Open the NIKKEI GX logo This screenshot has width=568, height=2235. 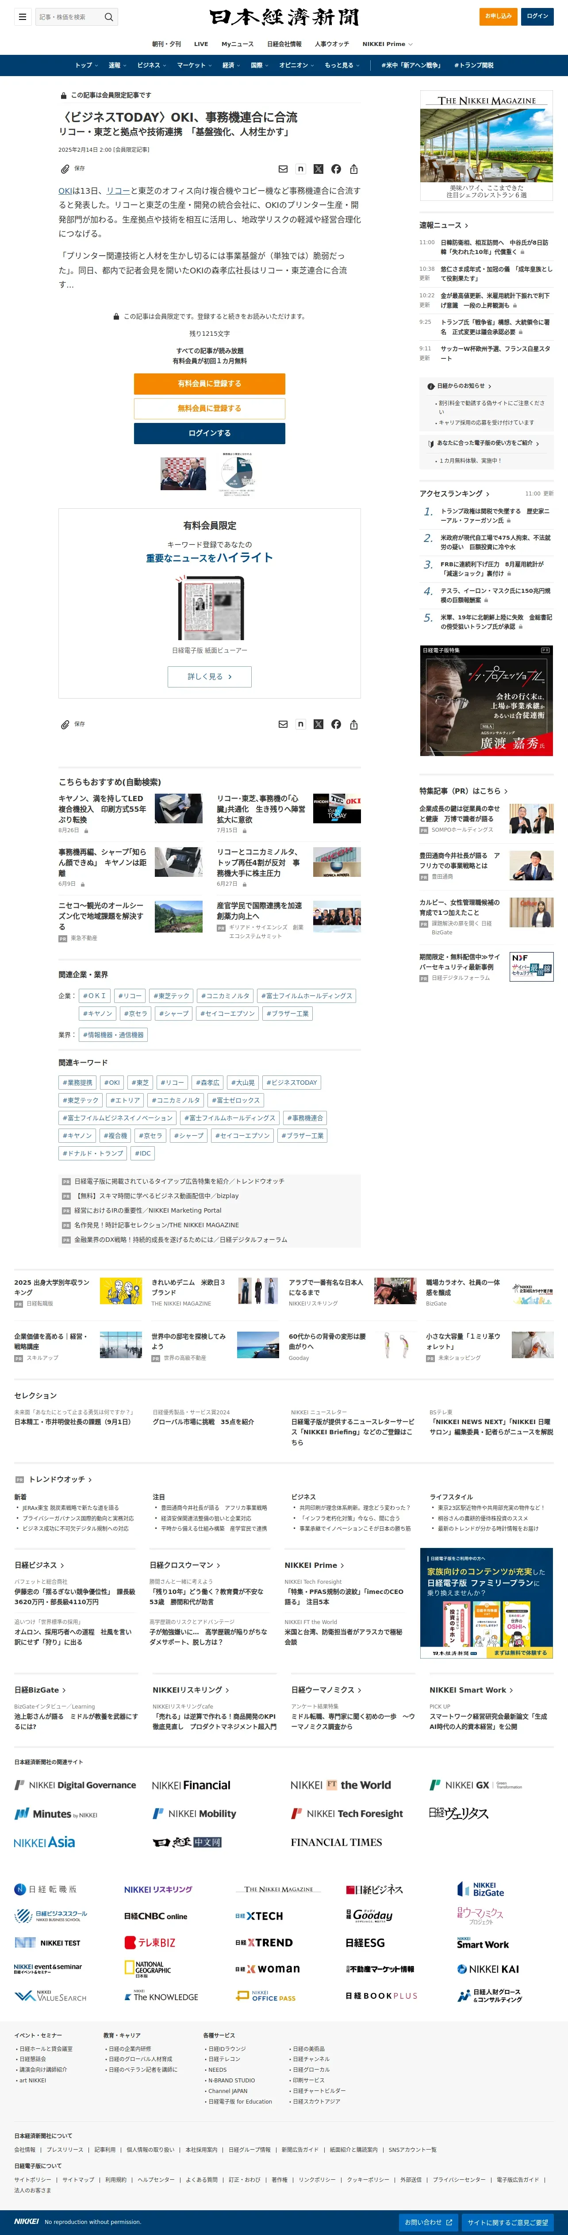(475, 1785)
